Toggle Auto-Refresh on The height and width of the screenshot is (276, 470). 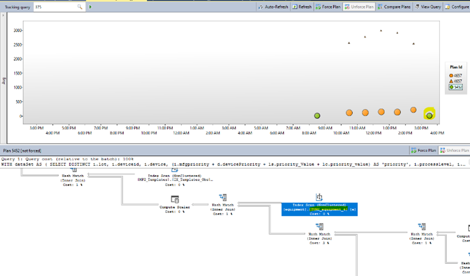pyautogui.click(x=274, y=6)
